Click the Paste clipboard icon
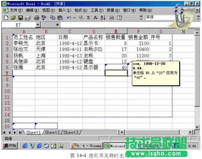202x159 pixels. [x=60, y=17]
